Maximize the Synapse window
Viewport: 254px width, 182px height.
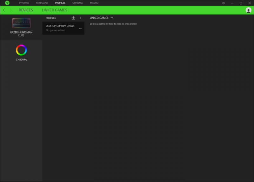tap(241, 3)
